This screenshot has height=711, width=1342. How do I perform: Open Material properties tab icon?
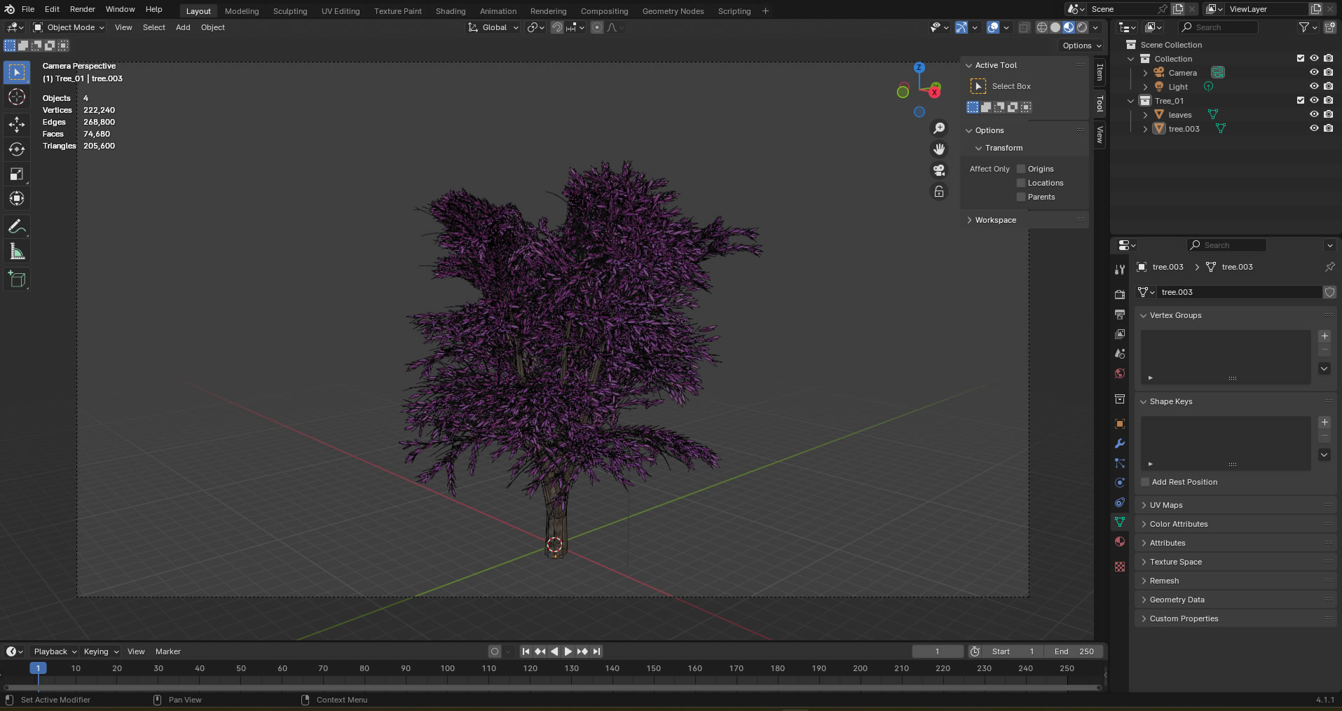[1120, 541]
